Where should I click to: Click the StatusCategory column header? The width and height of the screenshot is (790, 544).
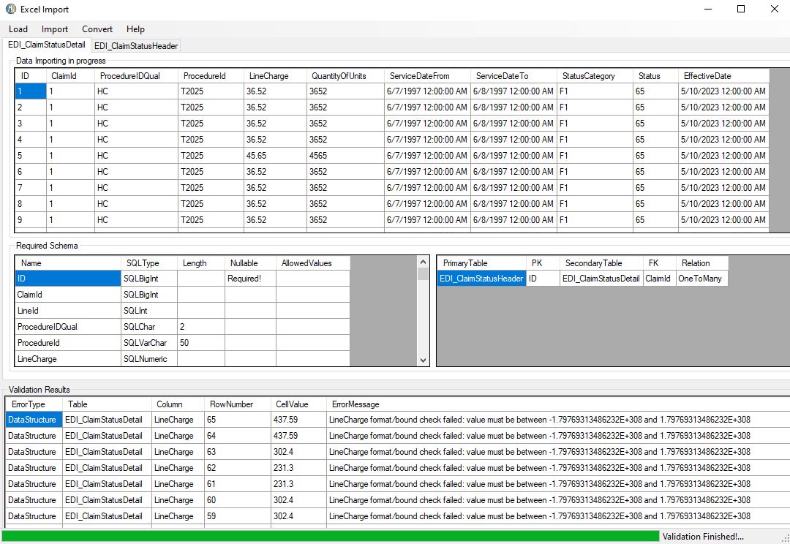(x=595, y=76)
